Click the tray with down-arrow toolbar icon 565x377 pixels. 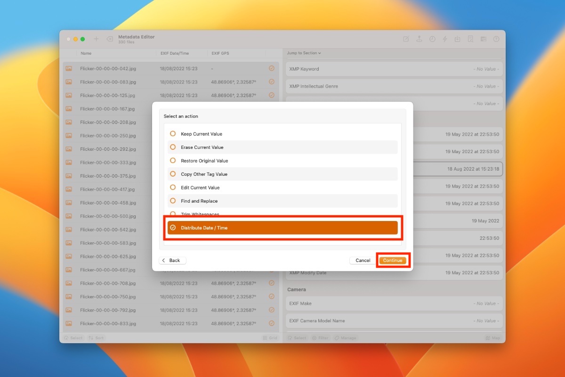[x=457, y=39]
